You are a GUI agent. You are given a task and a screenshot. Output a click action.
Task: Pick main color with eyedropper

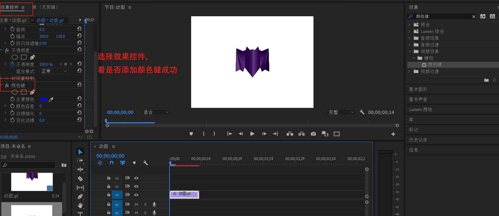point(51,99)
